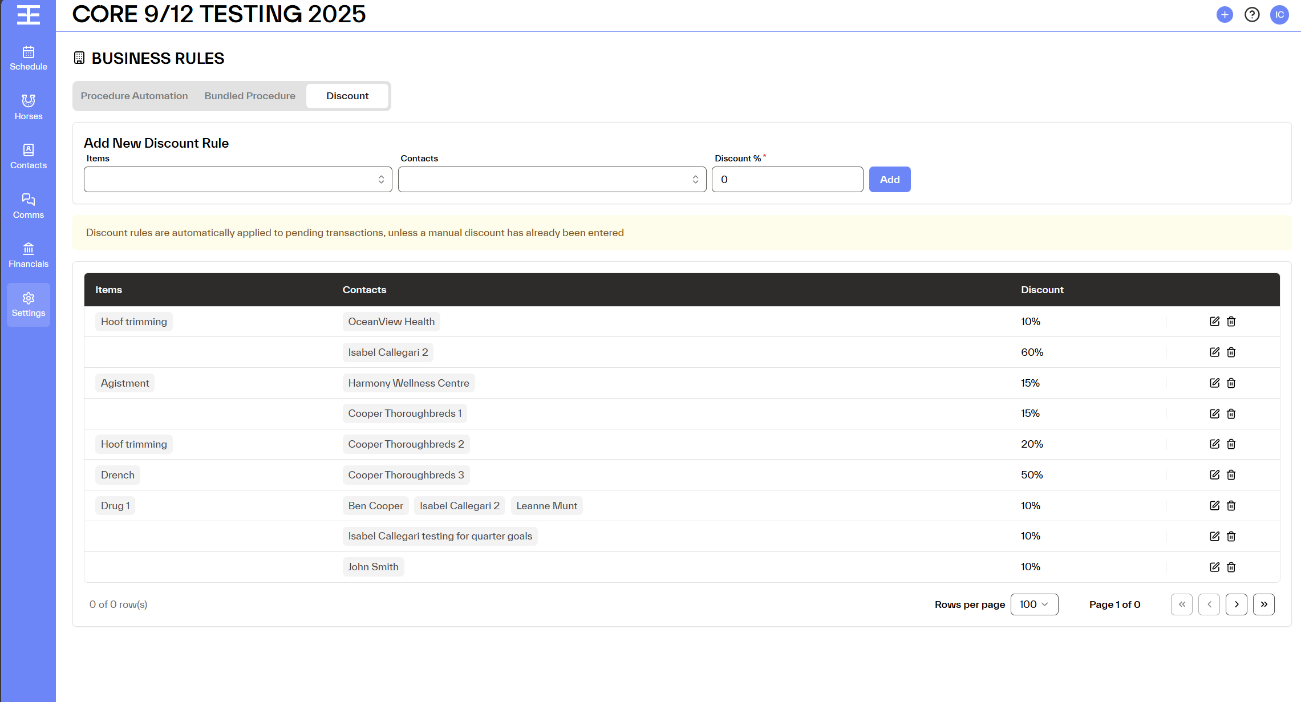The height and width of the screenshot is (702, 1301).
Task: Open Financials section in sidebar
Action: 28,255
